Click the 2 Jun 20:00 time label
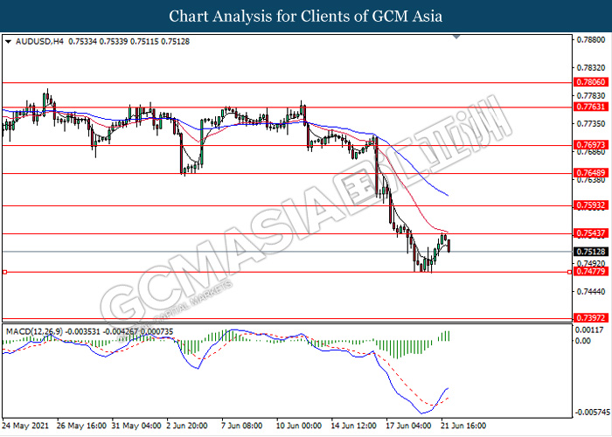Screen dimensions: 612x437 click(x=187, y=426)
